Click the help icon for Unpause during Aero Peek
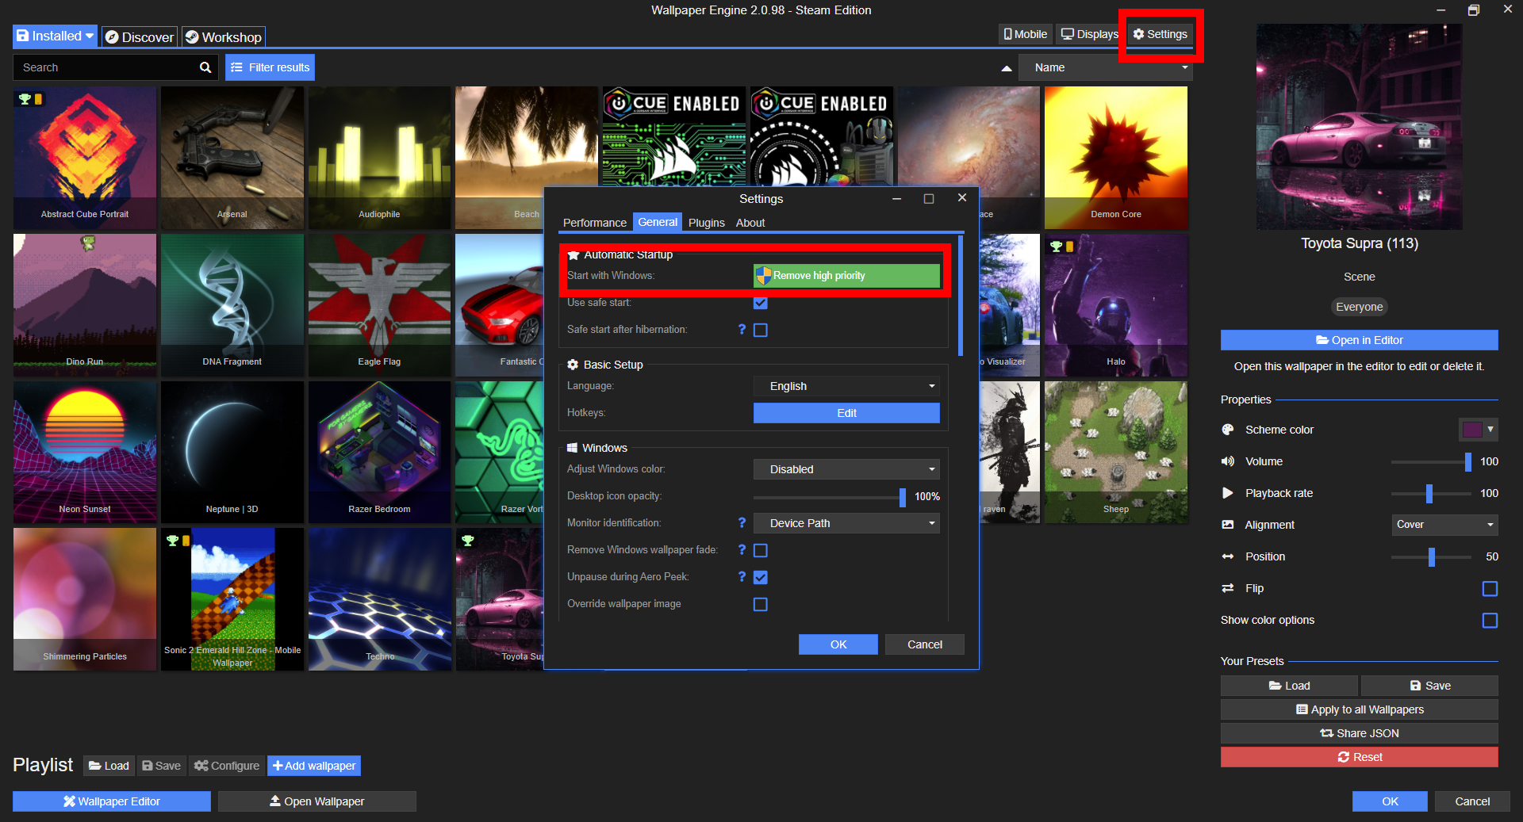This screenshot has height=822, width=1523. coord(742,576)
